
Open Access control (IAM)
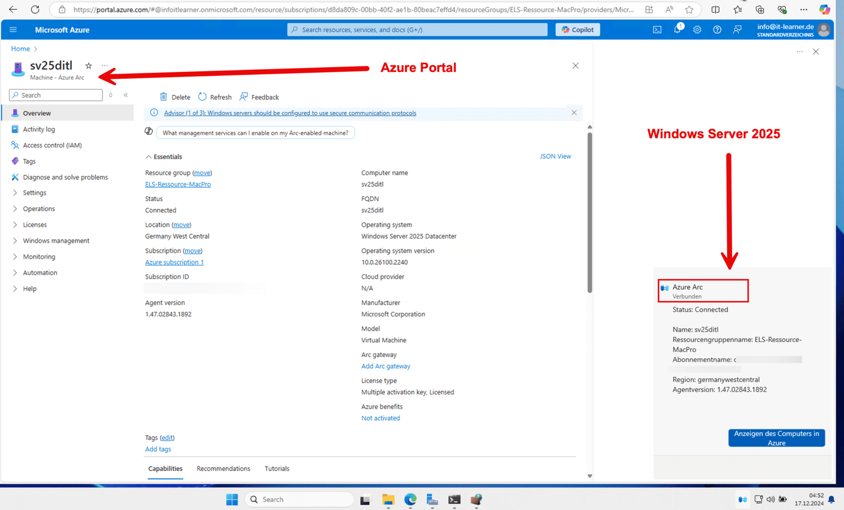(x=52, y=145)
